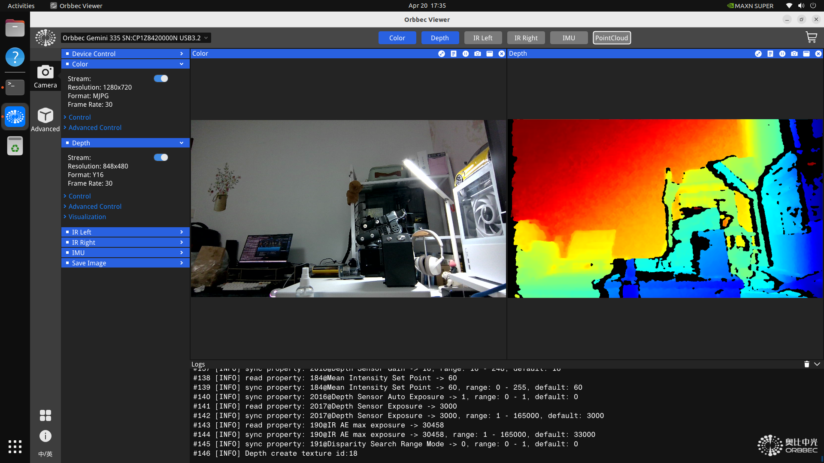The height and width of the screenshot is (463, 824).
Task: Open Orbbec Viewer app menu in top bar
Action: [76, 6]
